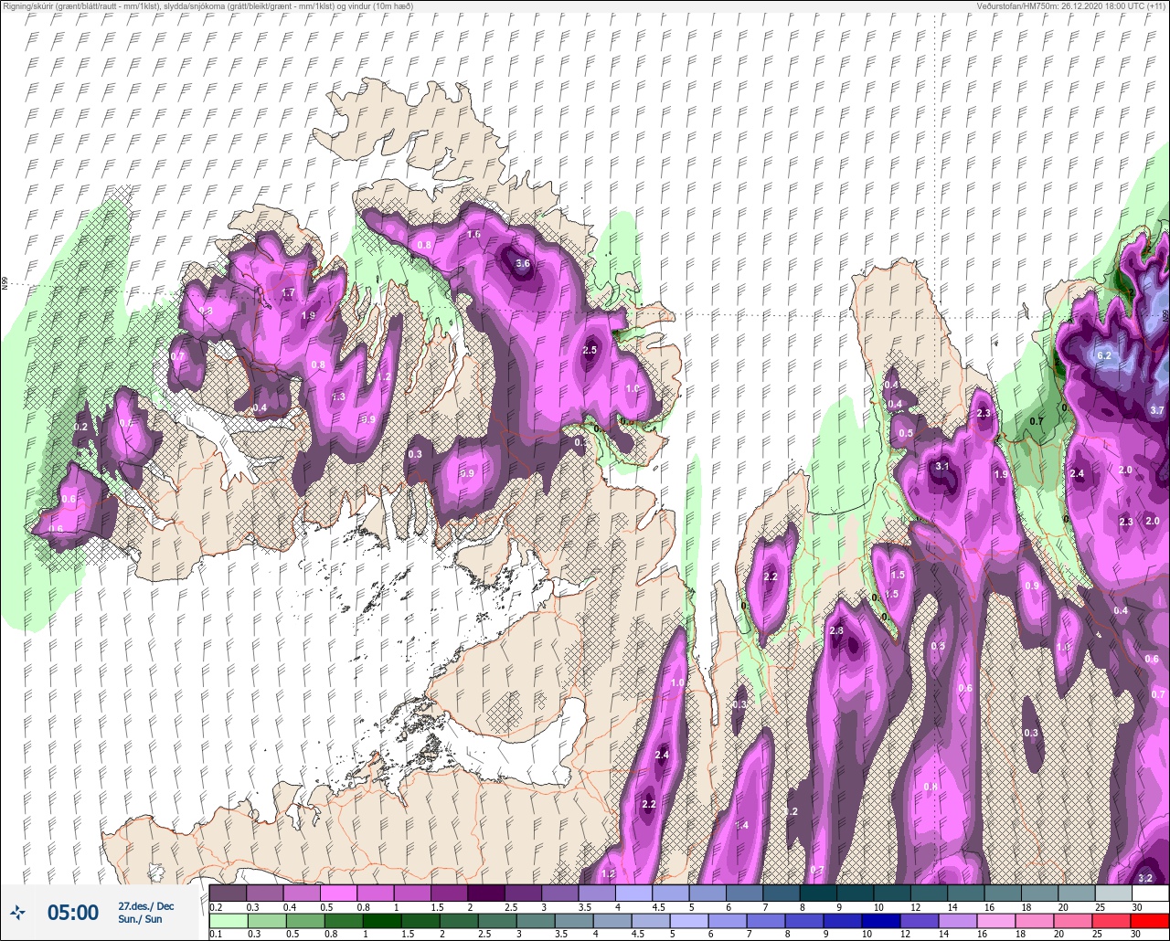Select the lavender snow scale swatch labelled 4

click(633, 893)
